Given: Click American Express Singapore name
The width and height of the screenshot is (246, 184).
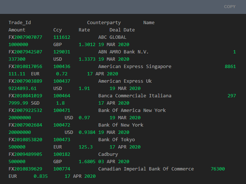Looking at the screenshot, I should coord(135,67).
